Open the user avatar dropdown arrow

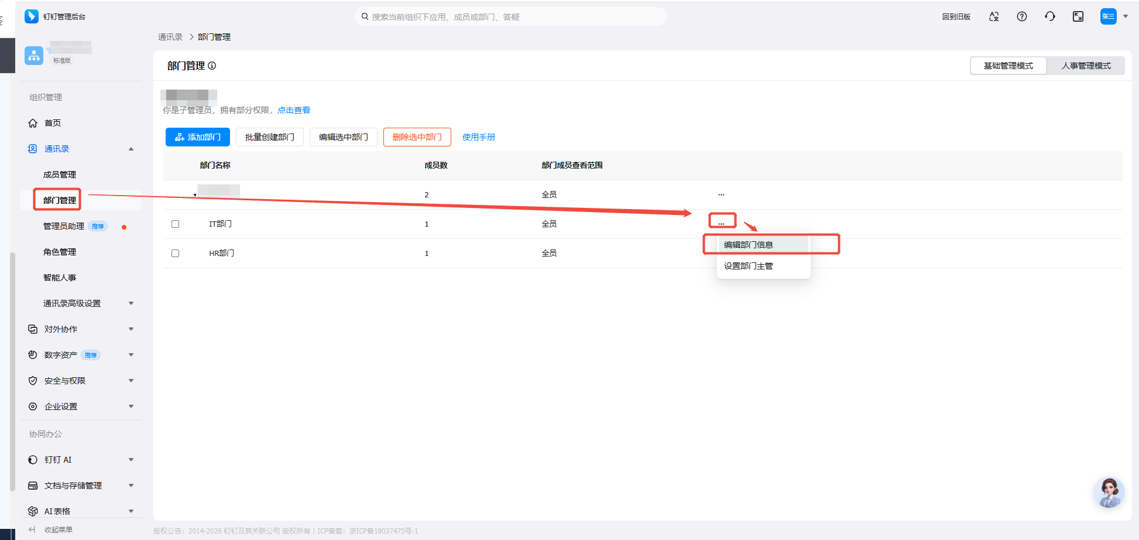[x=1126, y=16]
